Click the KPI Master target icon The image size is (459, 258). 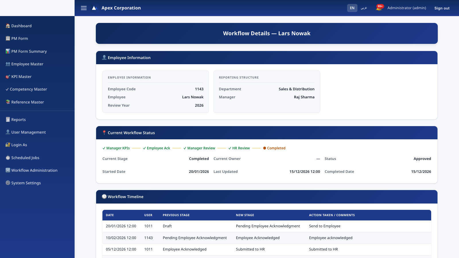click(x=8, y=77)
